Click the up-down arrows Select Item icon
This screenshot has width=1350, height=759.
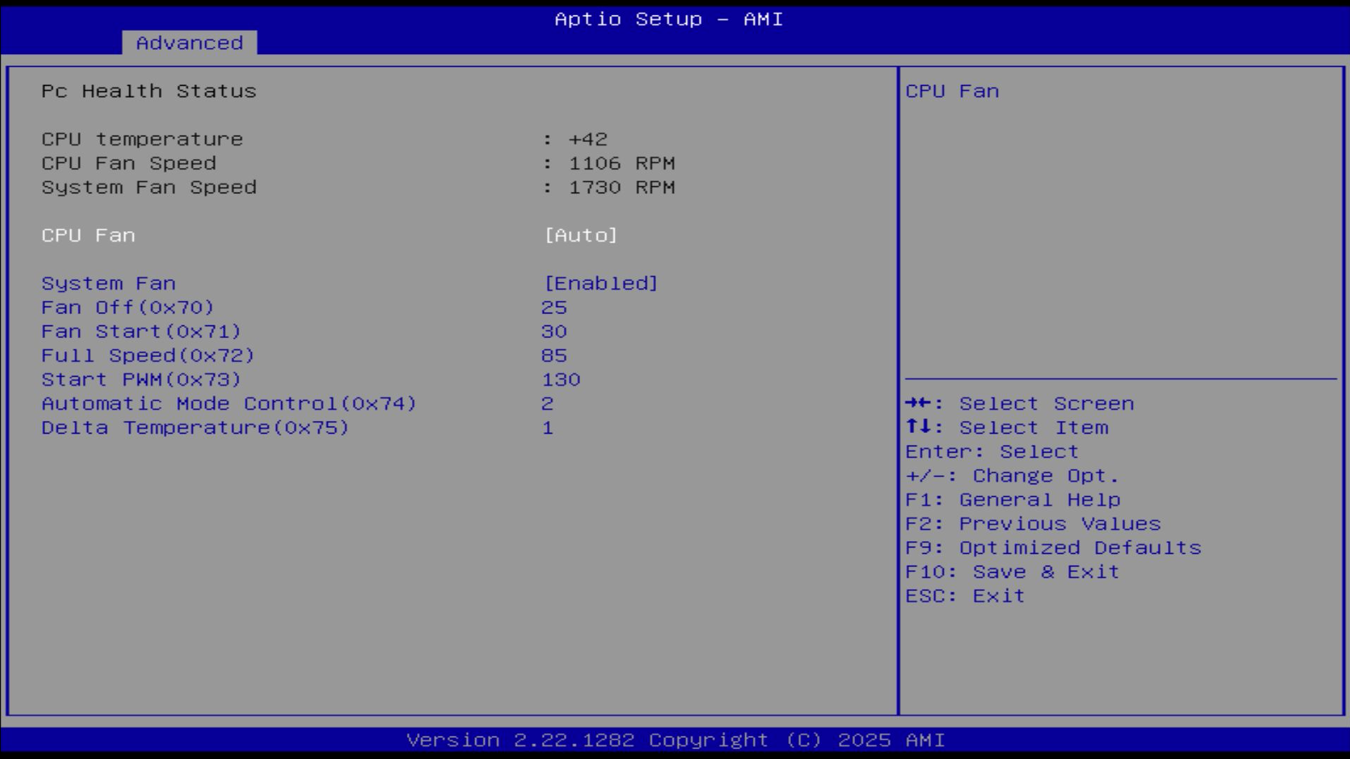point(918,427)
